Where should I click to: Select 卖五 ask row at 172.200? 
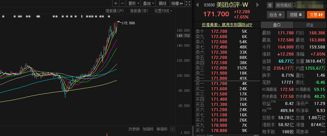tap(227, 57)
